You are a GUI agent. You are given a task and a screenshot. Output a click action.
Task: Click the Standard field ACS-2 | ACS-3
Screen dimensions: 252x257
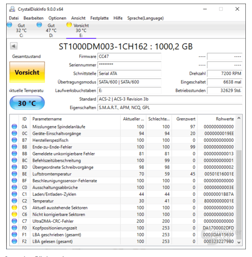pyautogui.click(x=170, y=99)
